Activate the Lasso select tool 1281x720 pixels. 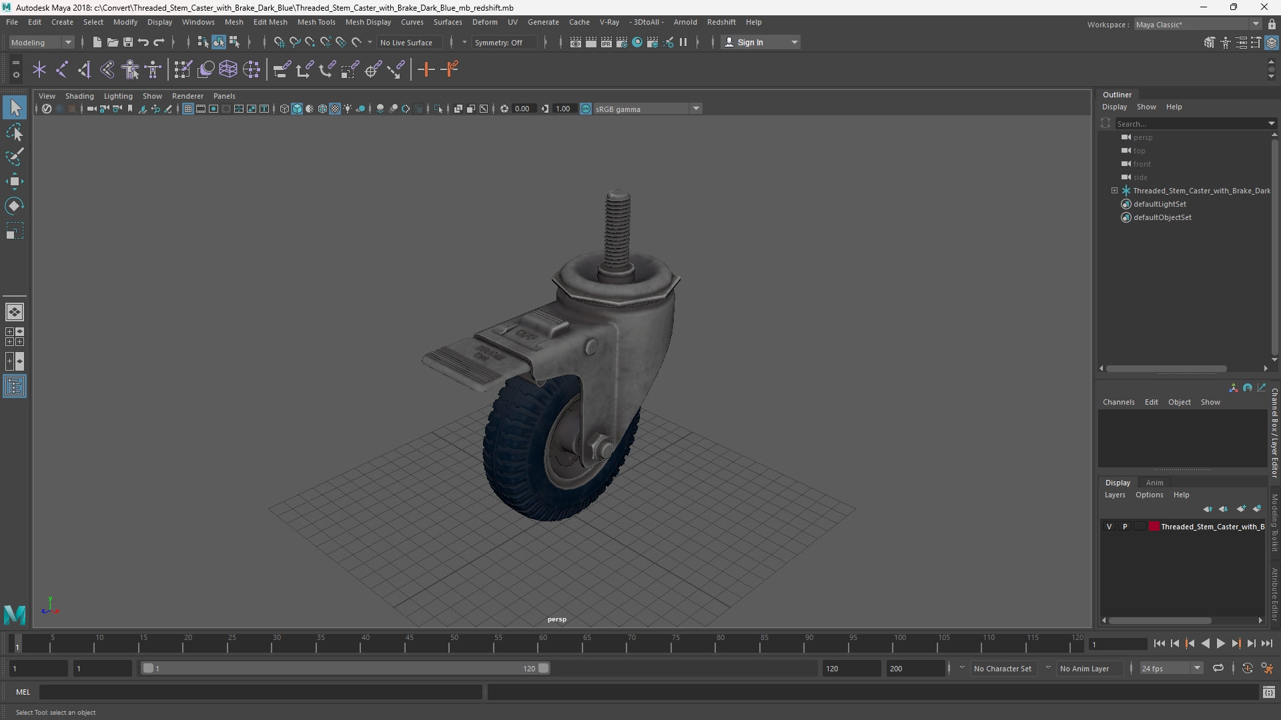pos(15,133)
